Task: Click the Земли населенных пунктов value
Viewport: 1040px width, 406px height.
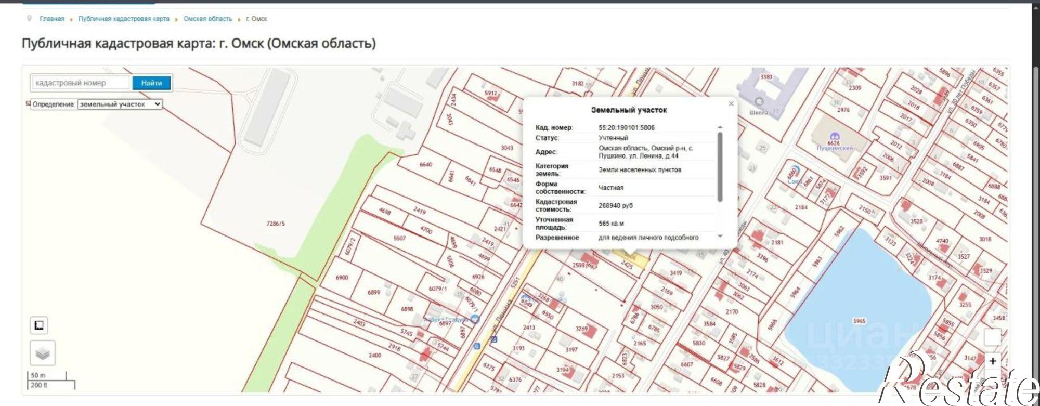Action: [640, 169]
